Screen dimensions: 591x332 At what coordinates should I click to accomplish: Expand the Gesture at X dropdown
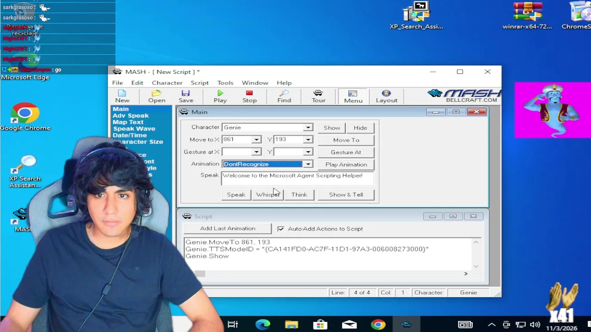[x=256, y=152]
